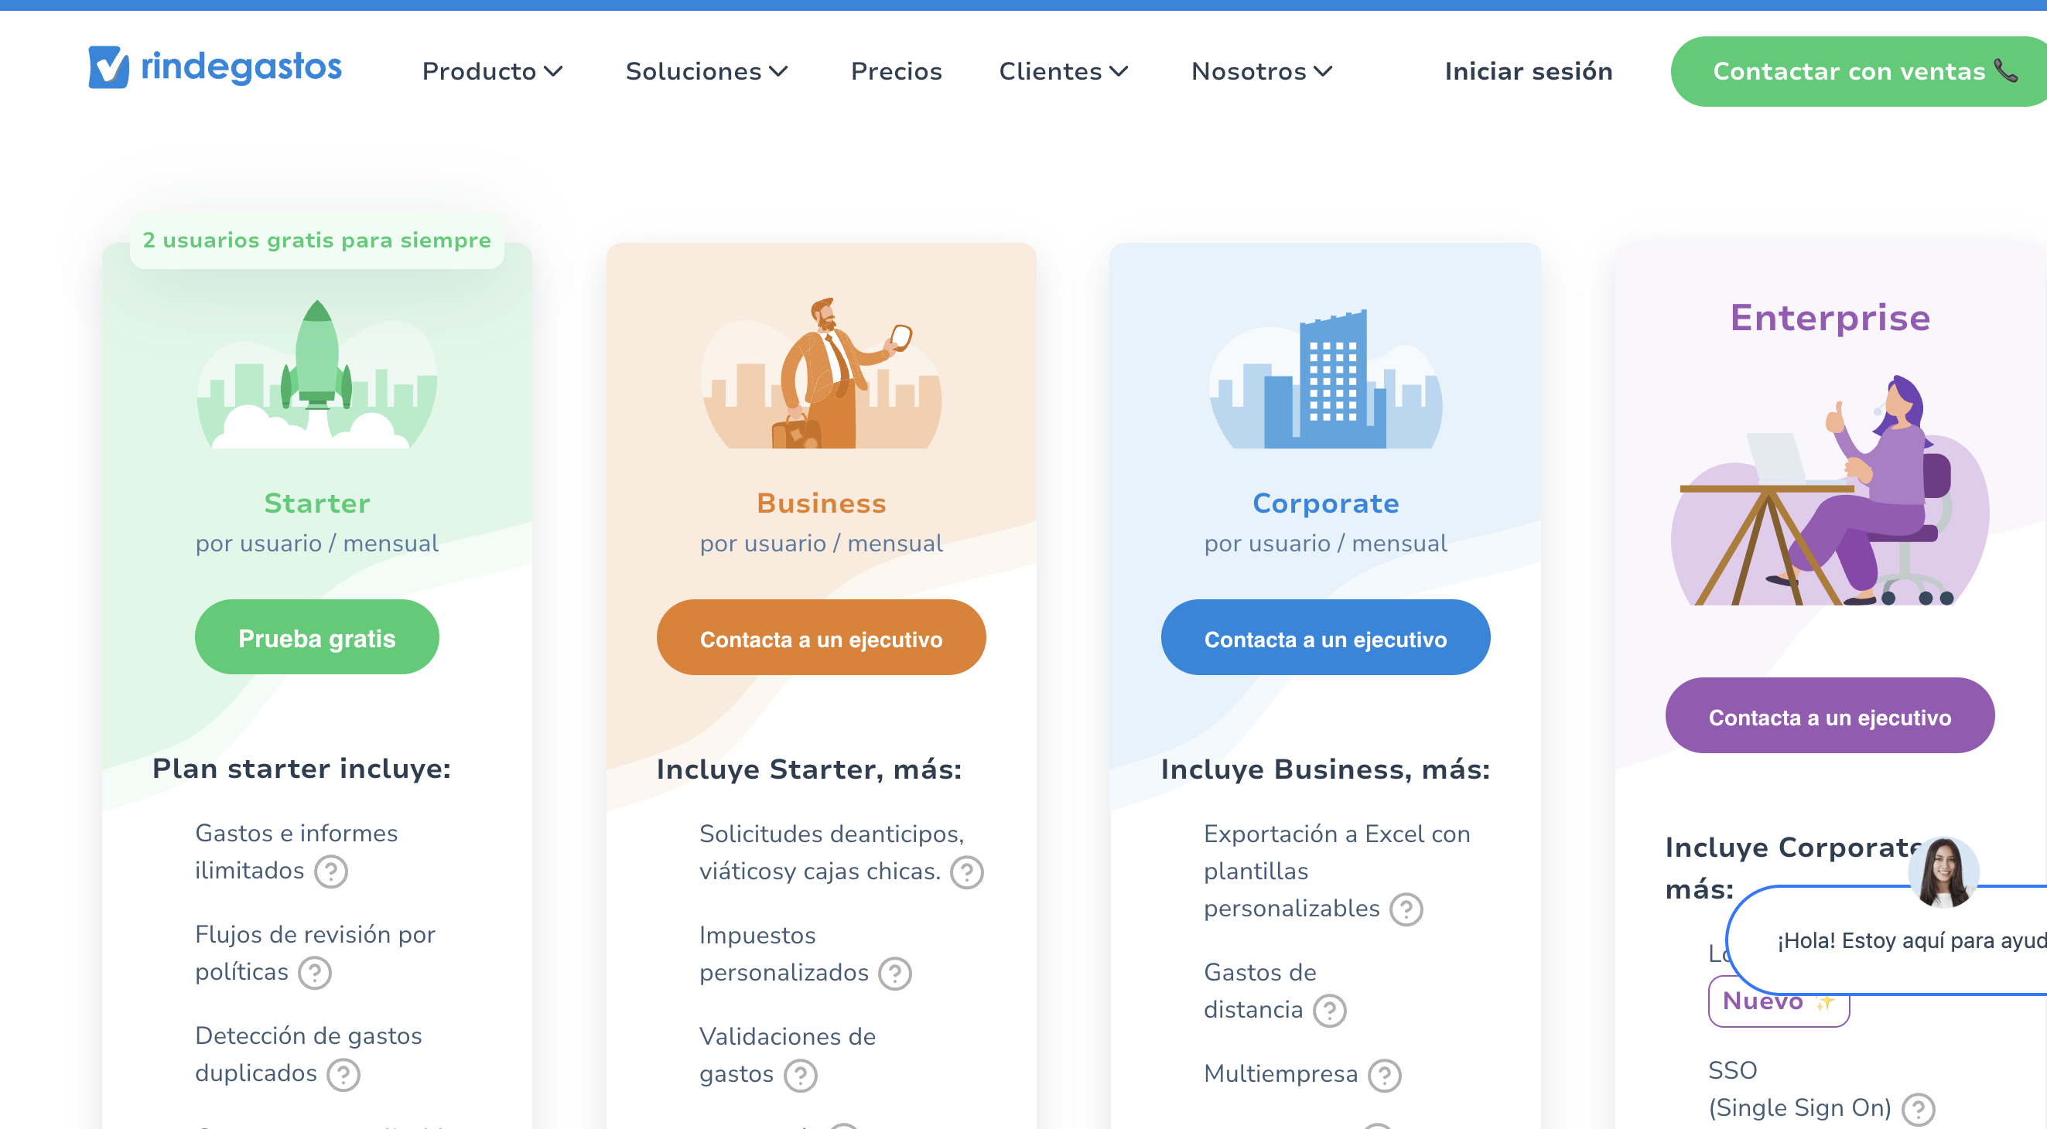This screenshot has width=2047, height=1129.
Task: Click help icon beside Detección de gastos duplicados
Action: pyautogui.click(x=343, y=1074)
